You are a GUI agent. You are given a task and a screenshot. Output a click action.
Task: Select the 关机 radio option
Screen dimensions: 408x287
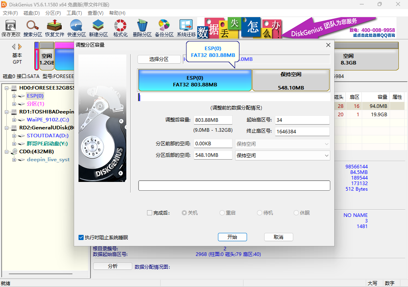(184, 213)
